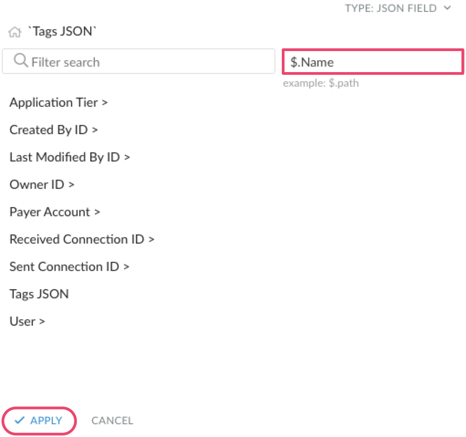The image size is (466, 437).
Task: Expand Sent Connection ID
Action: [69, 267]
